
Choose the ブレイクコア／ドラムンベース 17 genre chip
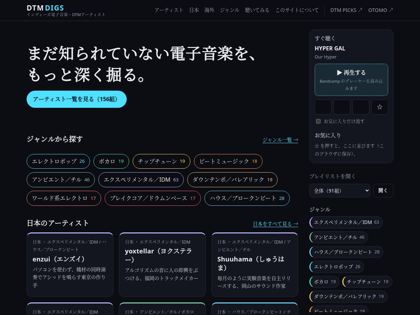(153, 198)
